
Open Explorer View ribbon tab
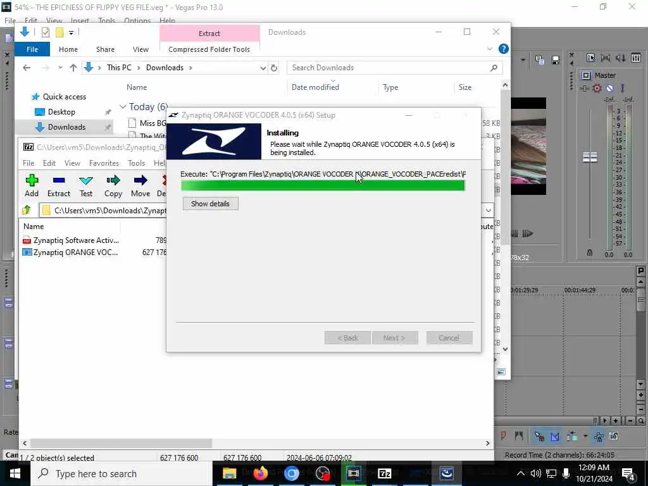coord(140,49)
